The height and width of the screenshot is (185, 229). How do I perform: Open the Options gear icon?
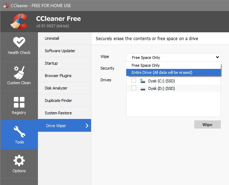(x=19, y=160)
